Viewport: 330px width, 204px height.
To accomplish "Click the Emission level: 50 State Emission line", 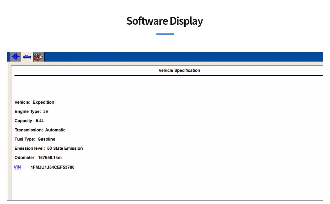I will pos(48,148).
